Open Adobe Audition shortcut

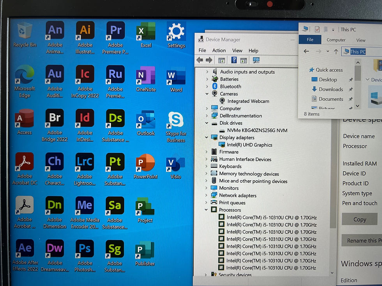coord(55,81)
